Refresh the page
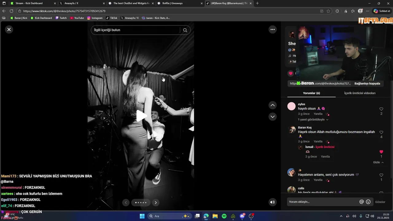393x221 pixels. click(11, 11)
